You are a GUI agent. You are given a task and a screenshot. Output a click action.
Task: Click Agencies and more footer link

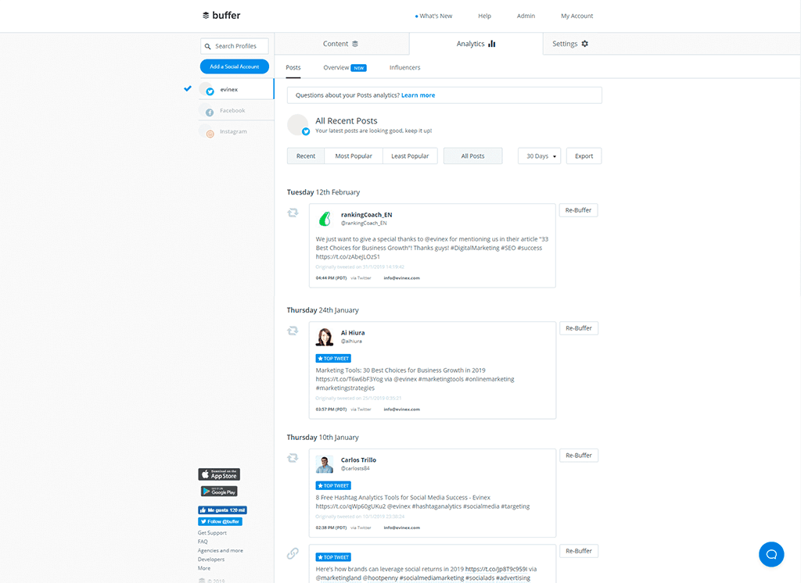point(220,550)
